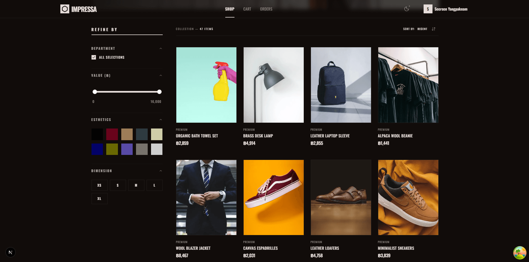
Task: Collapse the ESTHETICS filter section
Action: pyautogui.click(x=161, y=119)
